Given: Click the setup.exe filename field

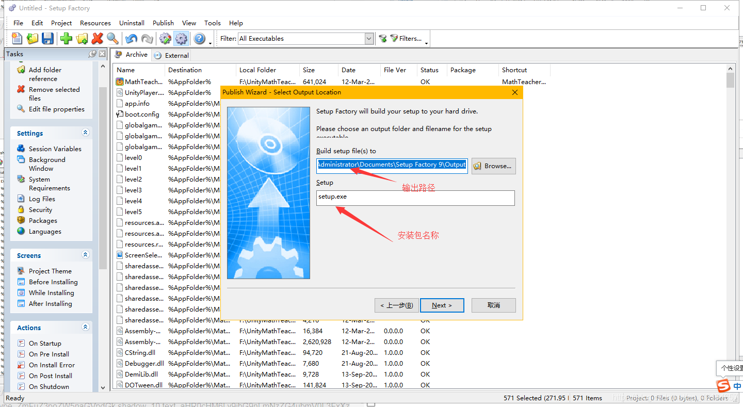Looking at the screenshot, I should pos(415,198).
